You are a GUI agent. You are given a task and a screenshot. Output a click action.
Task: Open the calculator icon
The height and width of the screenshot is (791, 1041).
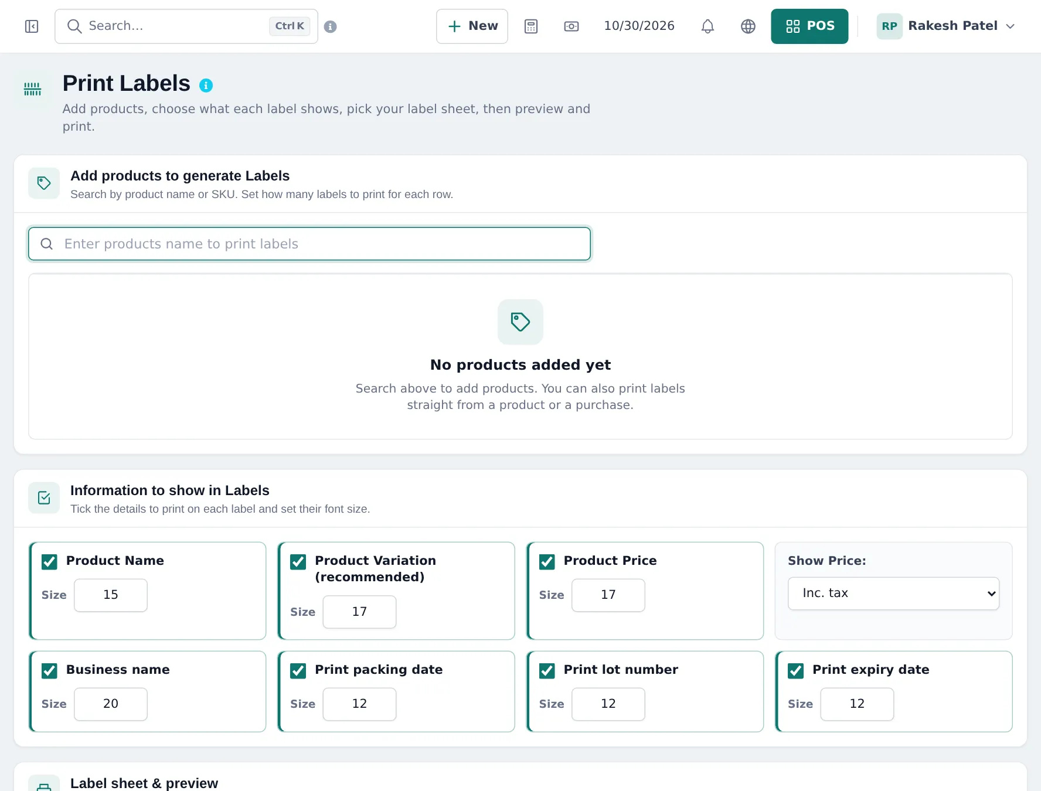click(531, 26)
